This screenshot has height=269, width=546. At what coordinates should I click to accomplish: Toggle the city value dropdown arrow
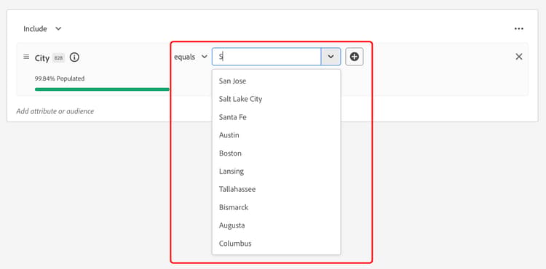(331, 57)
